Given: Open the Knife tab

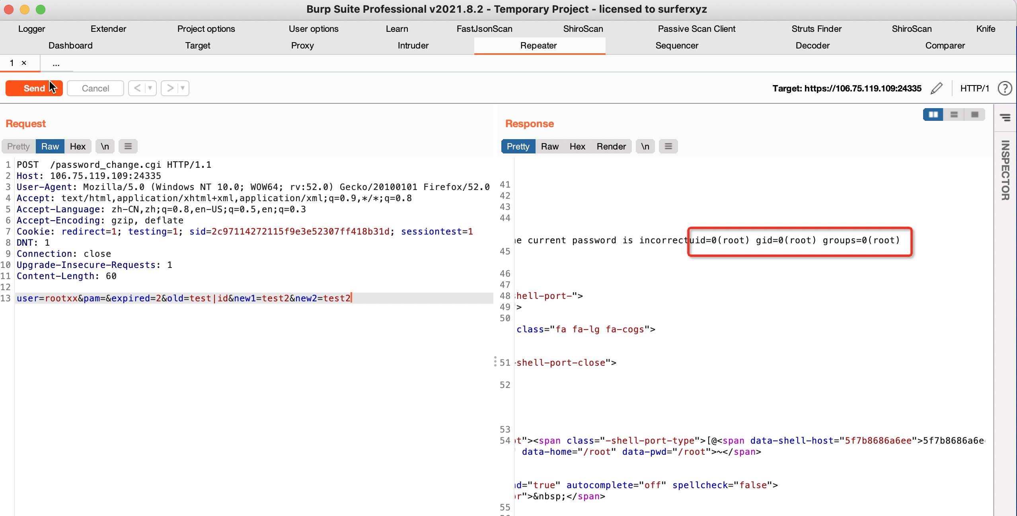Looking at the screenshot, I should pyautogui.click(x=986, y=29).
